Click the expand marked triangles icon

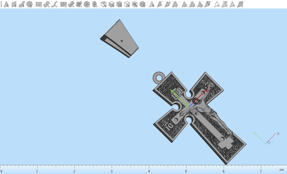click(x=159, y=4)
